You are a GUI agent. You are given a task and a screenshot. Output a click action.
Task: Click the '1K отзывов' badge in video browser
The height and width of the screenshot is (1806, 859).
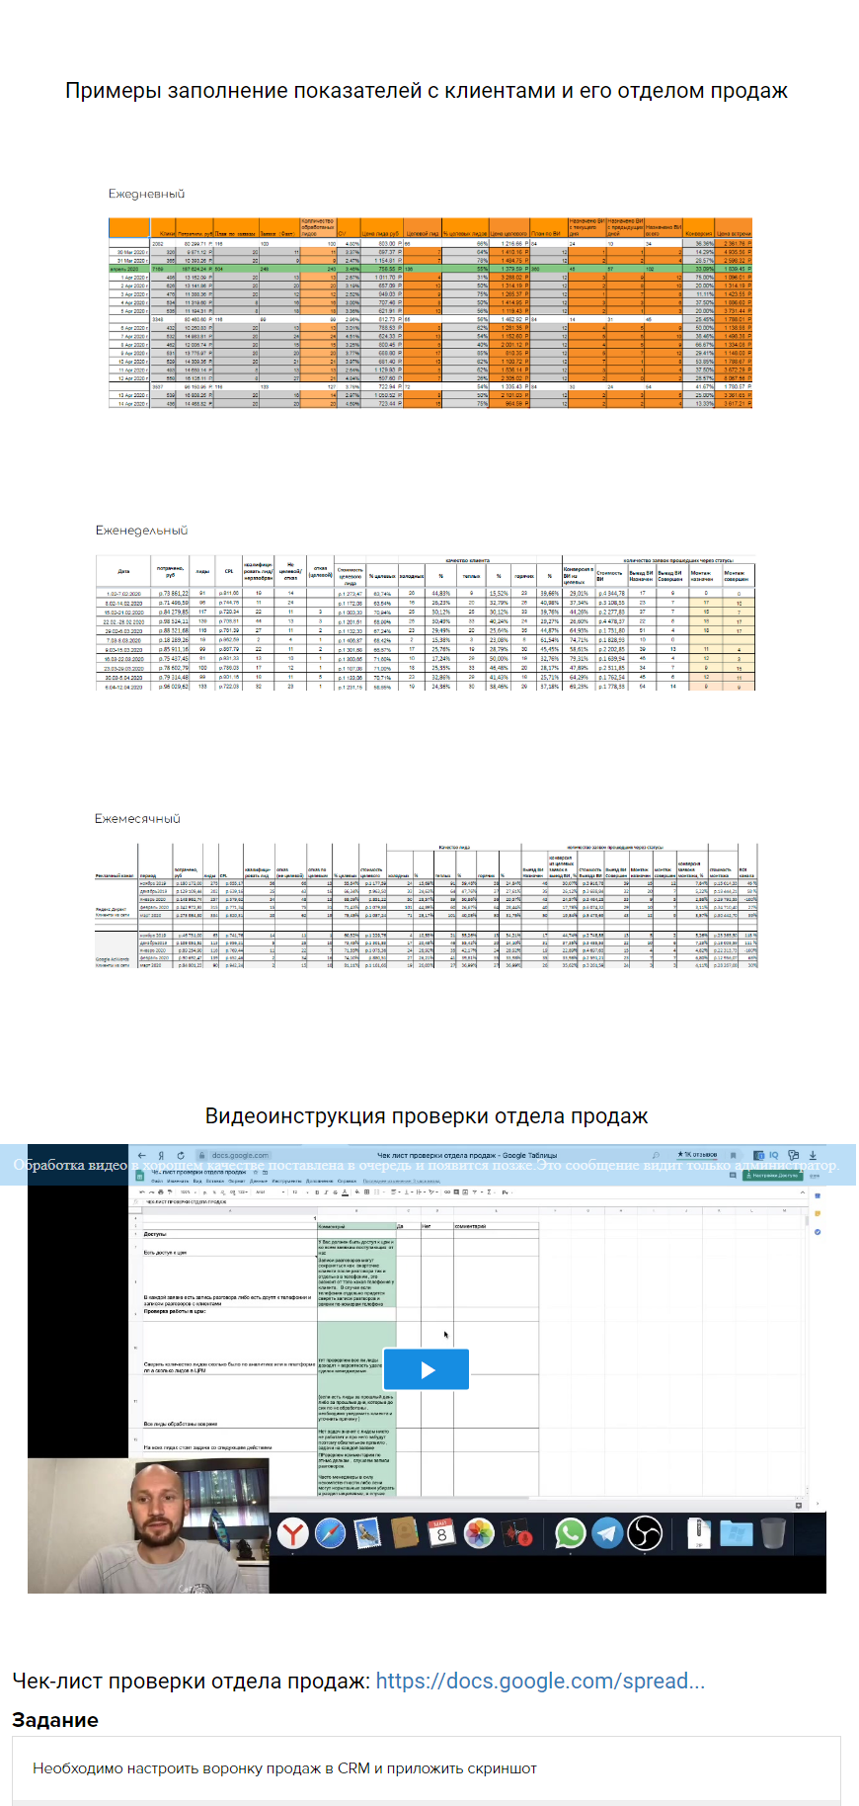pyautogui.click(x=696, y=1154)
